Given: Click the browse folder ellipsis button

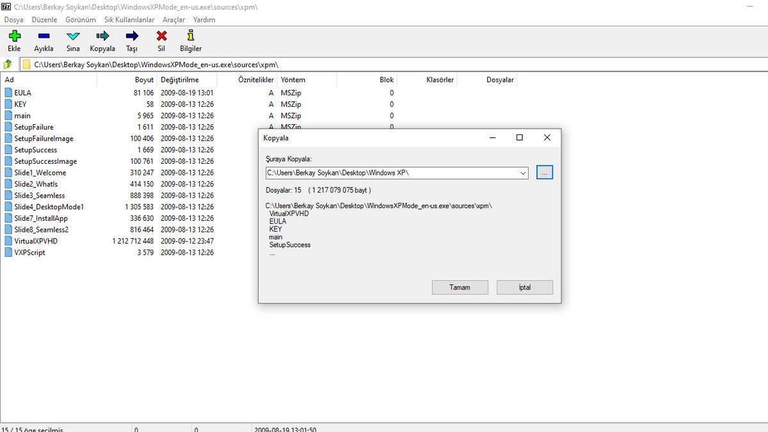Looking at the screenshot, I should click(545, 173).
